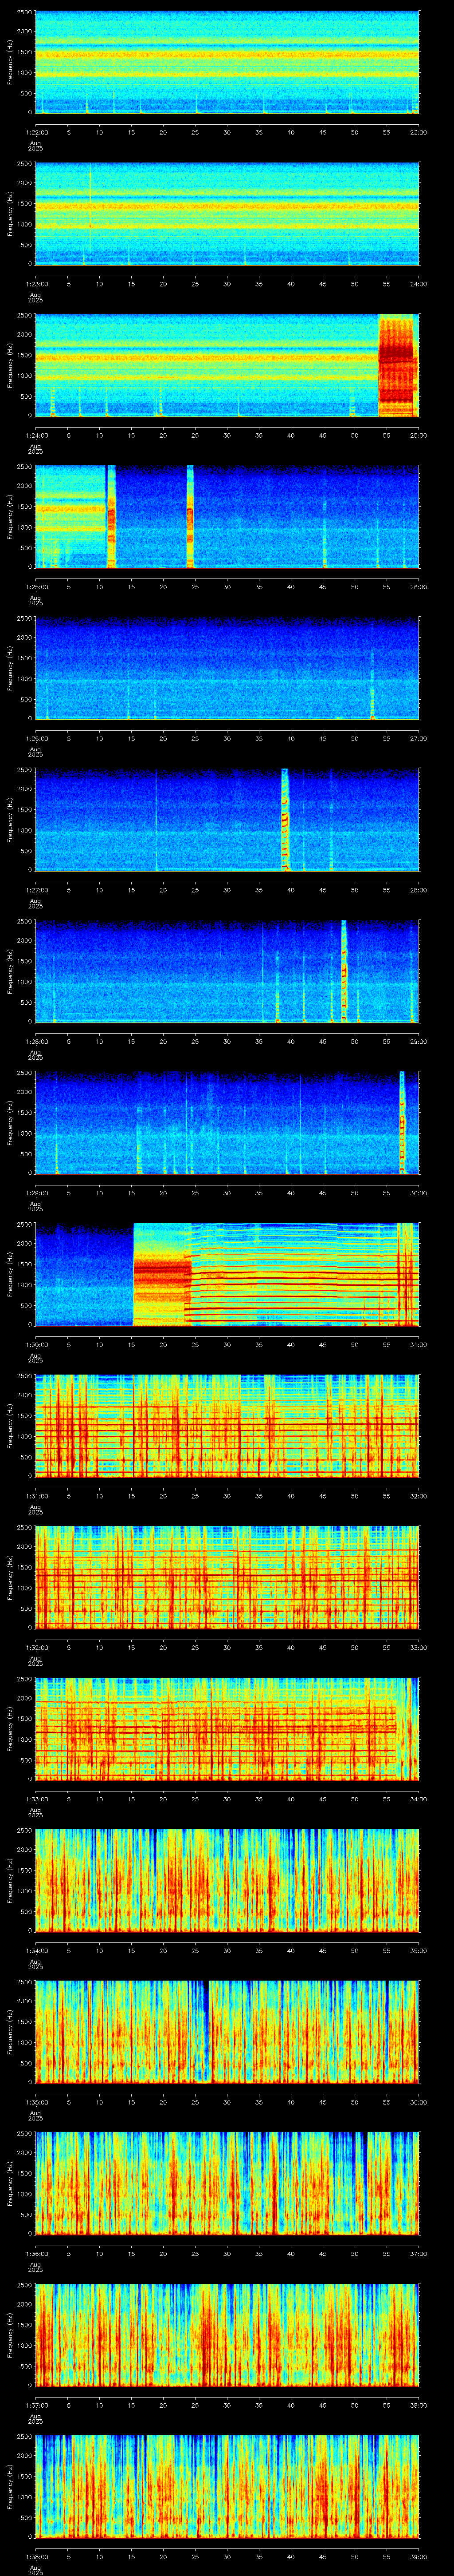Click the '33:00' end time label
Viewport: 454px width, 2576px height.
[418, 1647]
